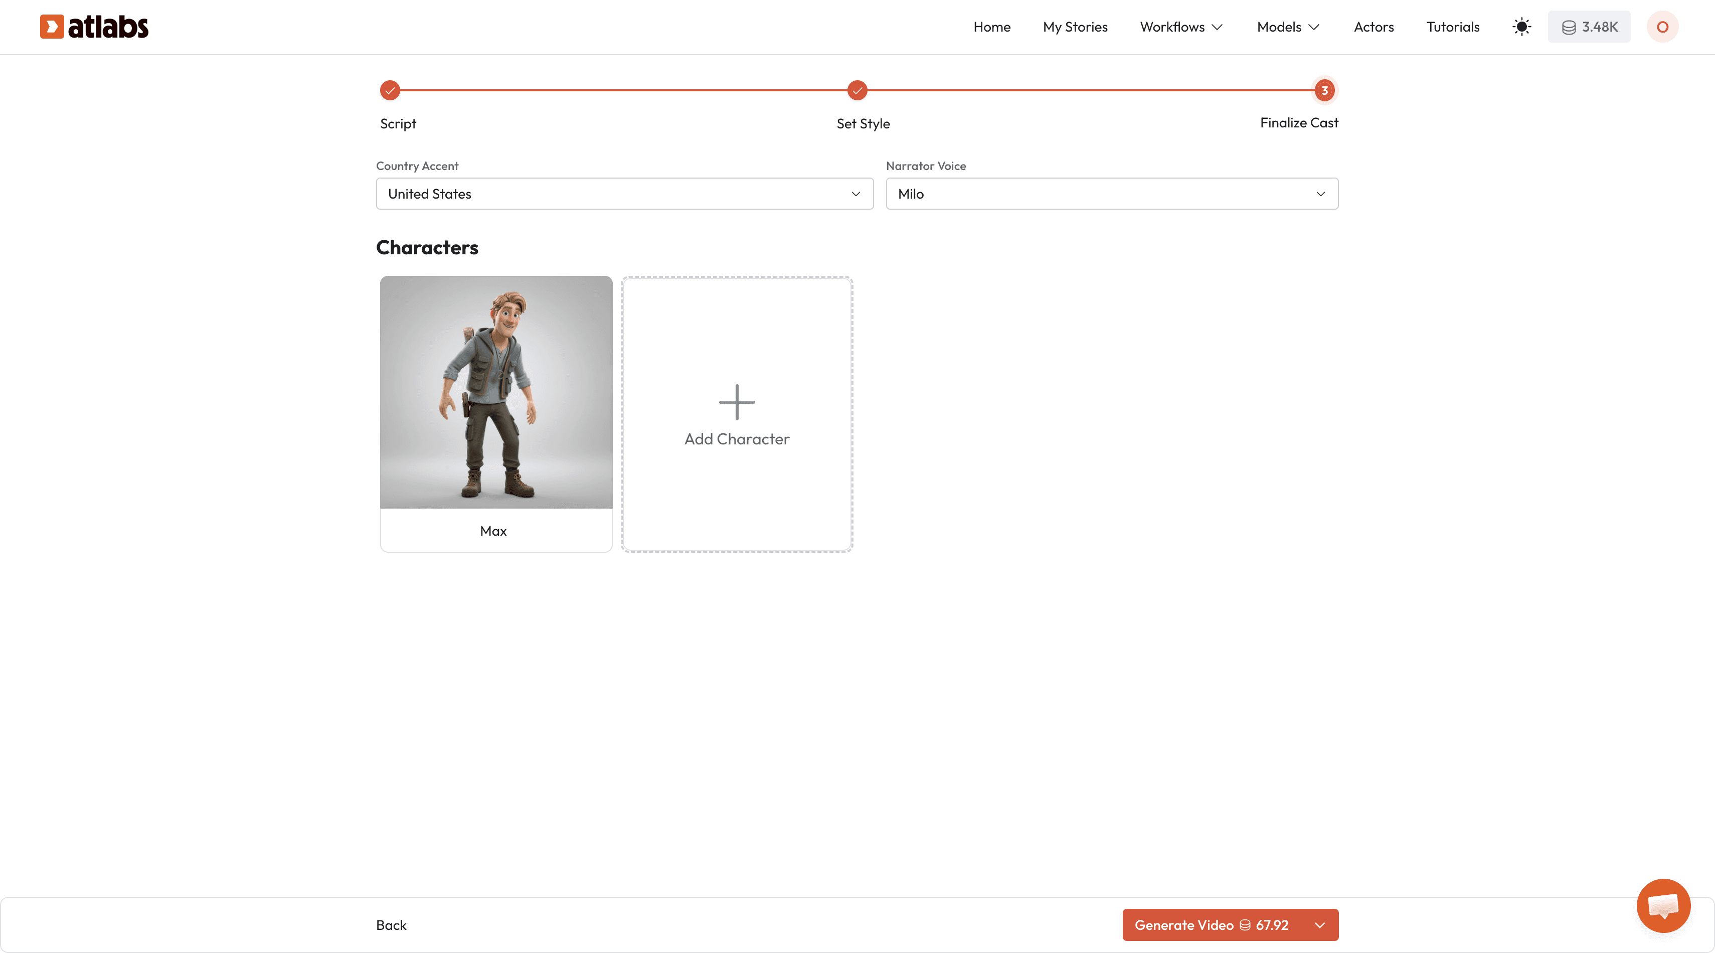Click the Generate Video button
The image size is (1715, 953).
point(1211,925)
